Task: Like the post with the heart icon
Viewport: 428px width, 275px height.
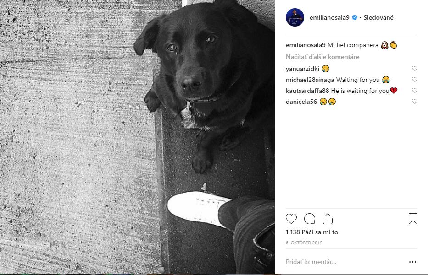Action: pyautogui.click(x=291, y=219)
